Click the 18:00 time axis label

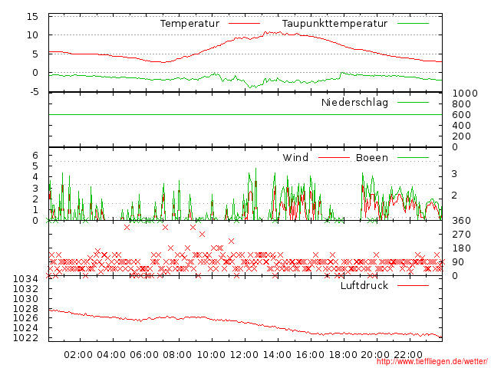[x=343, y=355]
